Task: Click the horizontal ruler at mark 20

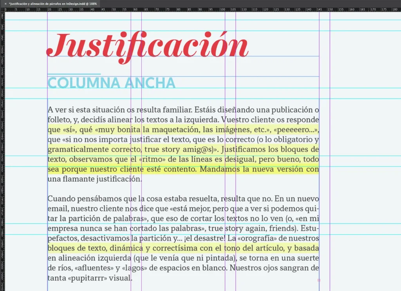Action: coord(49,9)
